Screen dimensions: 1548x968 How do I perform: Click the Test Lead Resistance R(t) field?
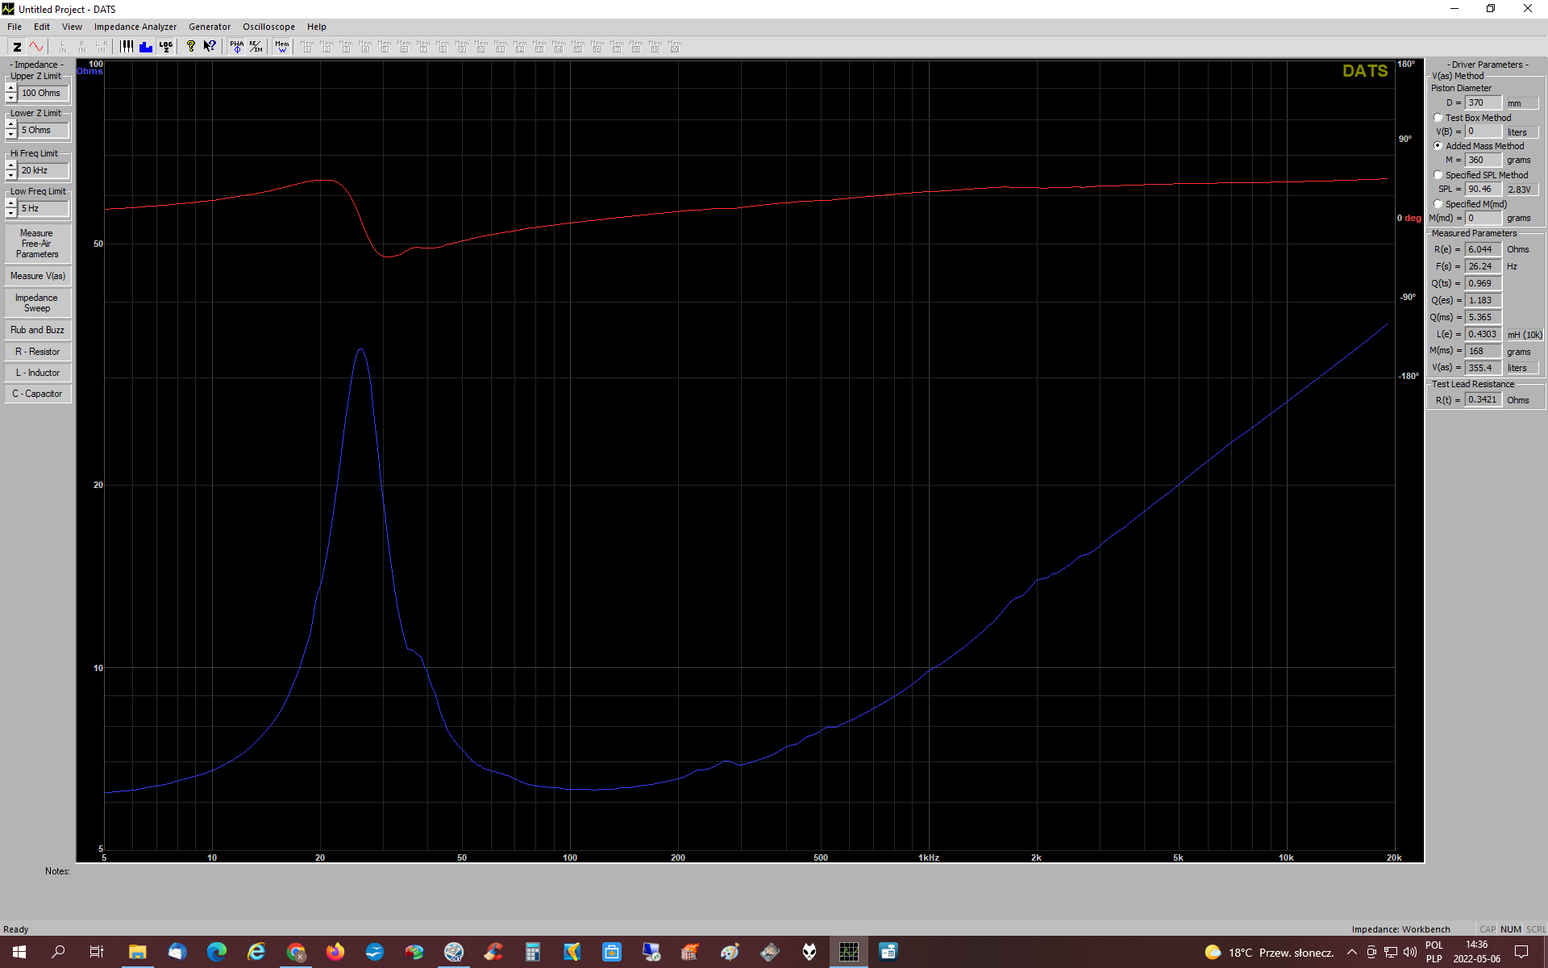coord(1483,399)
